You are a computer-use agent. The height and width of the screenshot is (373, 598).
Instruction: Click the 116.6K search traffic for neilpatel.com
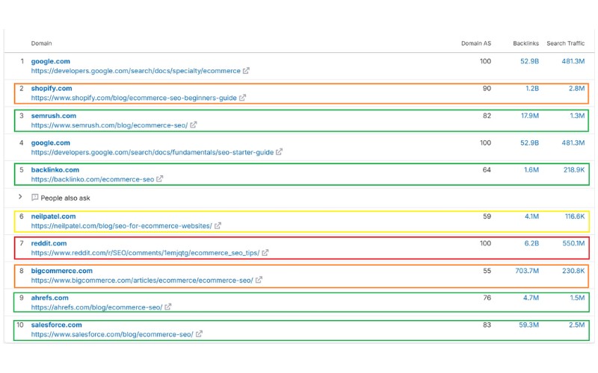[x=575, y=216]
